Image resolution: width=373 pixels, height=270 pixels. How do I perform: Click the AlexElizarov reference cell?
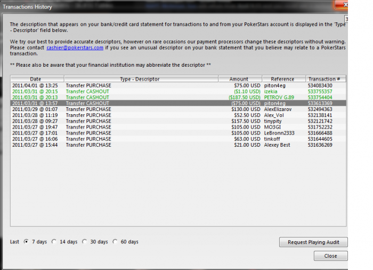pyautogui.click(x=278, y=109)
